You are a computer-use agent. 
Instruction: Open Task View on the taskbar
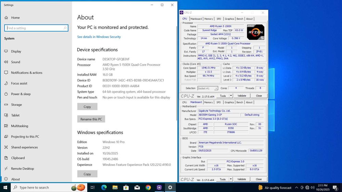92,188
